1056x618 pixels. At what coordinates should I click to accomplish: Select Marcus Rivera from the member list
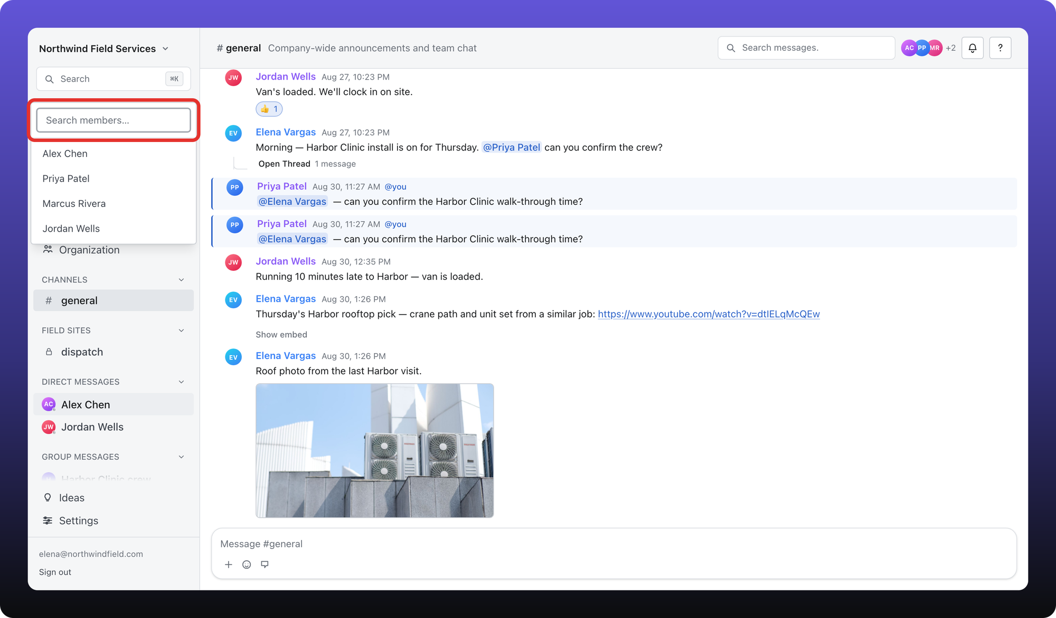pyautogui.click(x=114, y=204)
